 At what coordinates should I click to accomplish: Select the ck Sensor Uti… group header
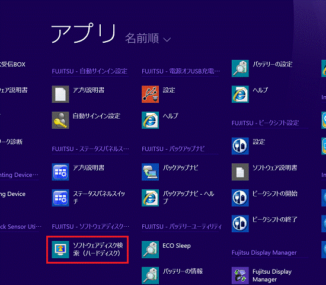tap(21, 226)
